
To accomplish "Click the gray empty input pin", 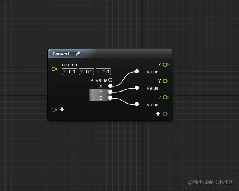I will (x=54, y=109).
